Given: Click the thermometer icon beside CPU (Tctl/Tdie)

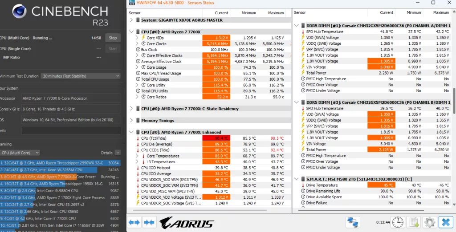Looking at the screenshot, I should click(138, 138).
